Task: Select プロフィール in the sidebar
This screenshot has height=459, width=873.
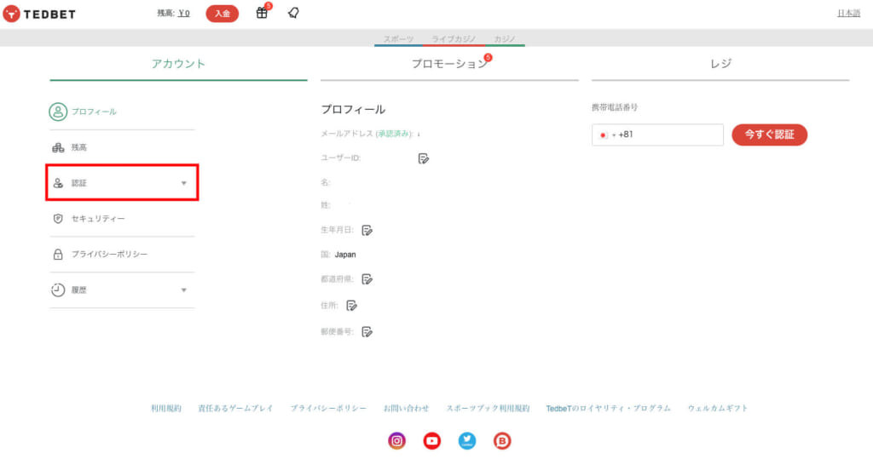Action: coord(94,112)
